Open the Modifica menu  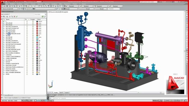point(12,4)
